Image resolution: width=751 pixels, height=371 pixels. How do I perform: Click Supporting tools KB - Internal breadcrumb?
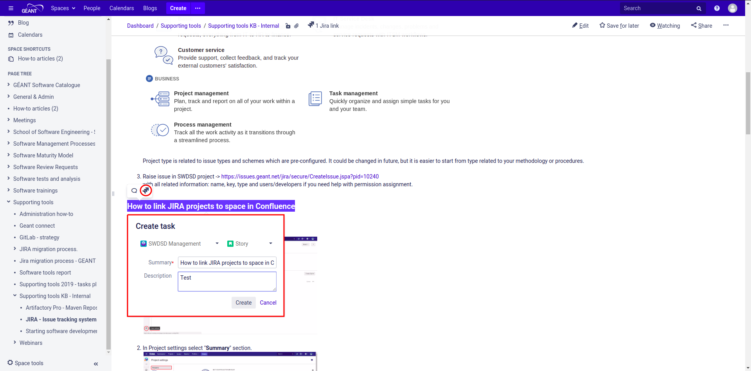[244, 26]
